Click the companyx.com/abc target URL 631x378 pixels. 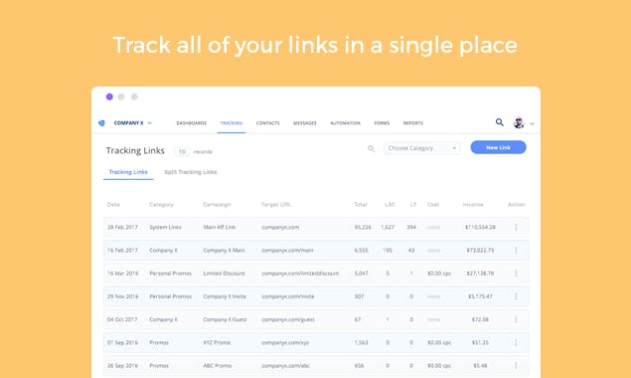(x=286, y=365)
